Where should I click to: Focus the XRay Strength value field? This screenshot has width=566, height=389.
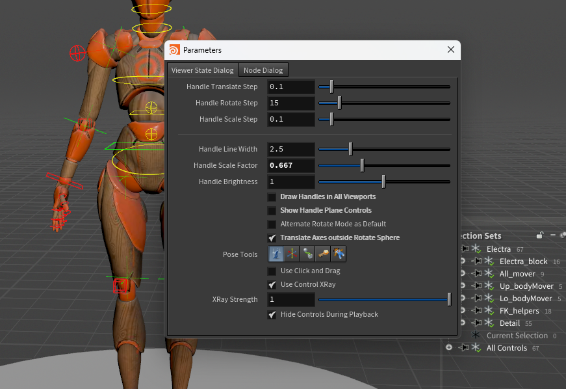click(x=291, y=299)
